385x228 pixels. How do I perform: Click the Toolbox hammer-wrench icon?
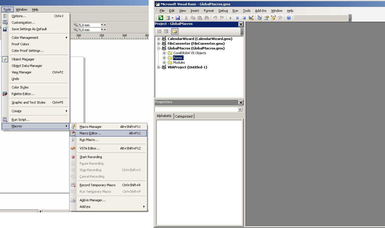point(280,18)
